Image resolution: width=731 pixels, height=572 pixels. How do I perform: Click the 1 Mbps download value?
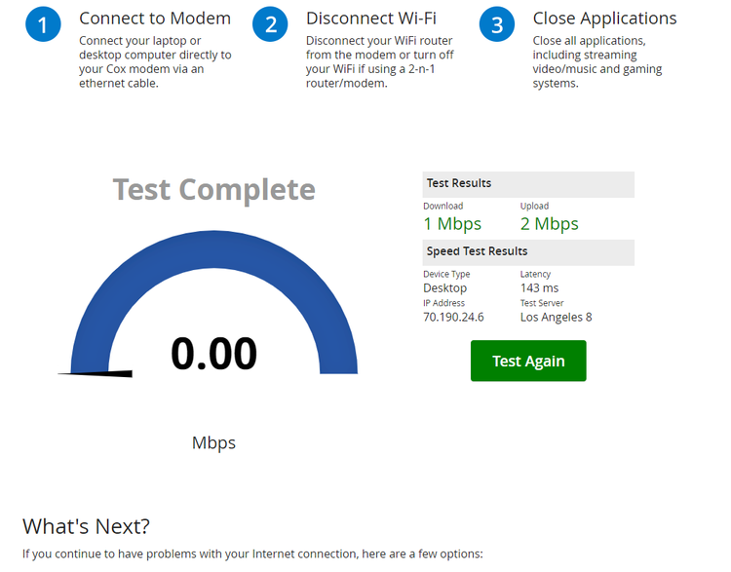pyautogui.click(x=452, y=224)
